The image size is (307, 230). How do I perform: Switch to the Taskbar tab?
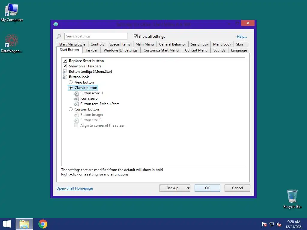pyautogui.click(x=91, y=50)
